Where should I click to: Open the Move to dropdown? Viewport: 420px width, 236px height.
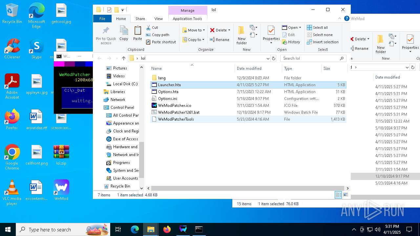pos(194,30)
